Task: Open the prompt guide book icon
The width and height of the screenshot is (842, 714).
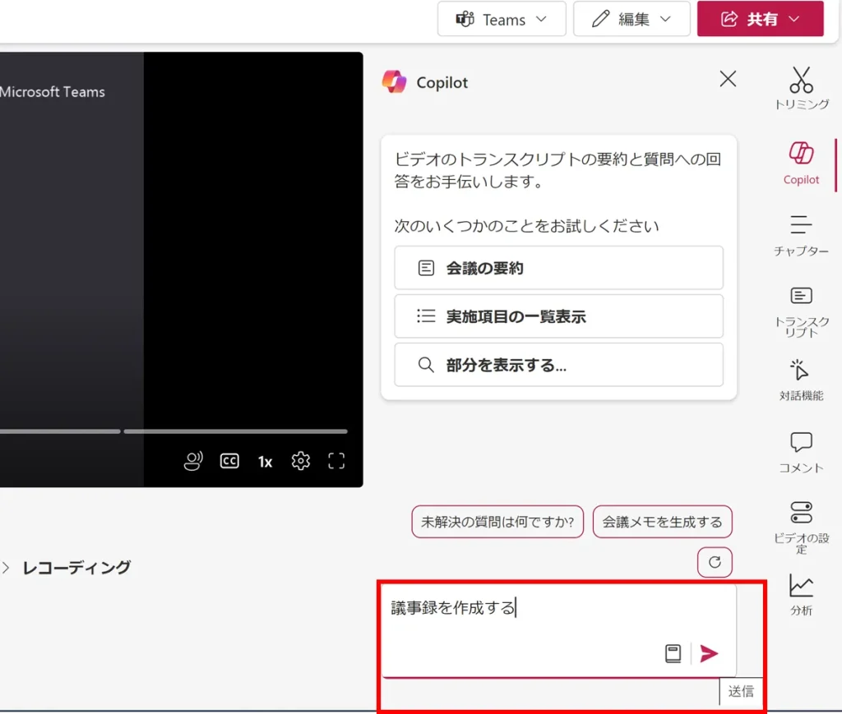Action: (x=673, y=653)
